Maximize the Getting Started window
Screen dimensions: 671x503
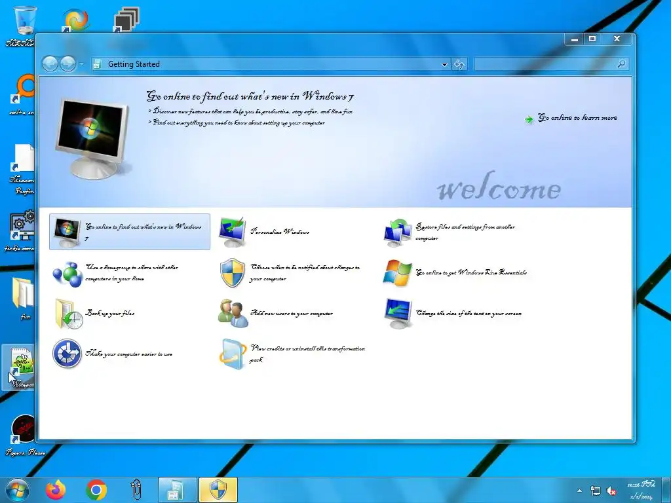pyautogui.click(x=592, y=39)
